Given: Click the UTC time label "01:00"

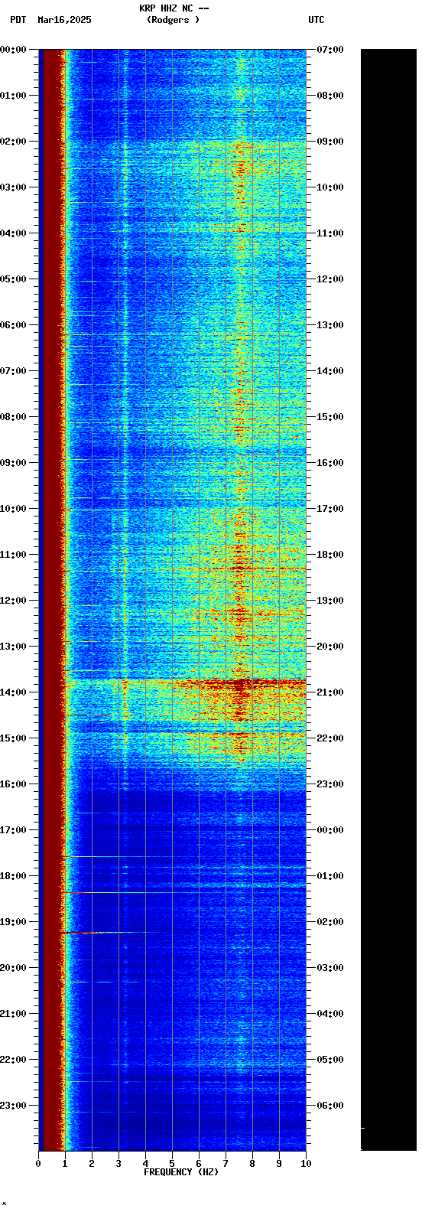Looking at the screenshot, I should tap(330, 876).
